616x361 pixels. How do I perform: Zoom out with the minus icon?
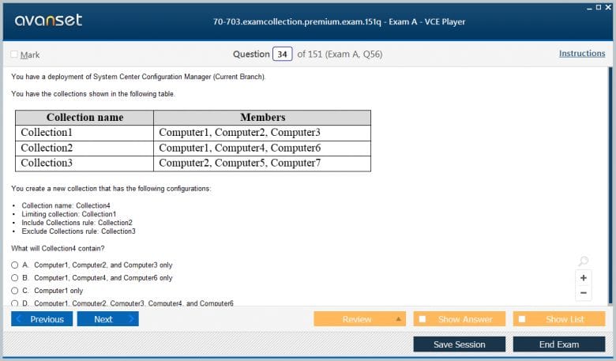[x=584, y=292]
